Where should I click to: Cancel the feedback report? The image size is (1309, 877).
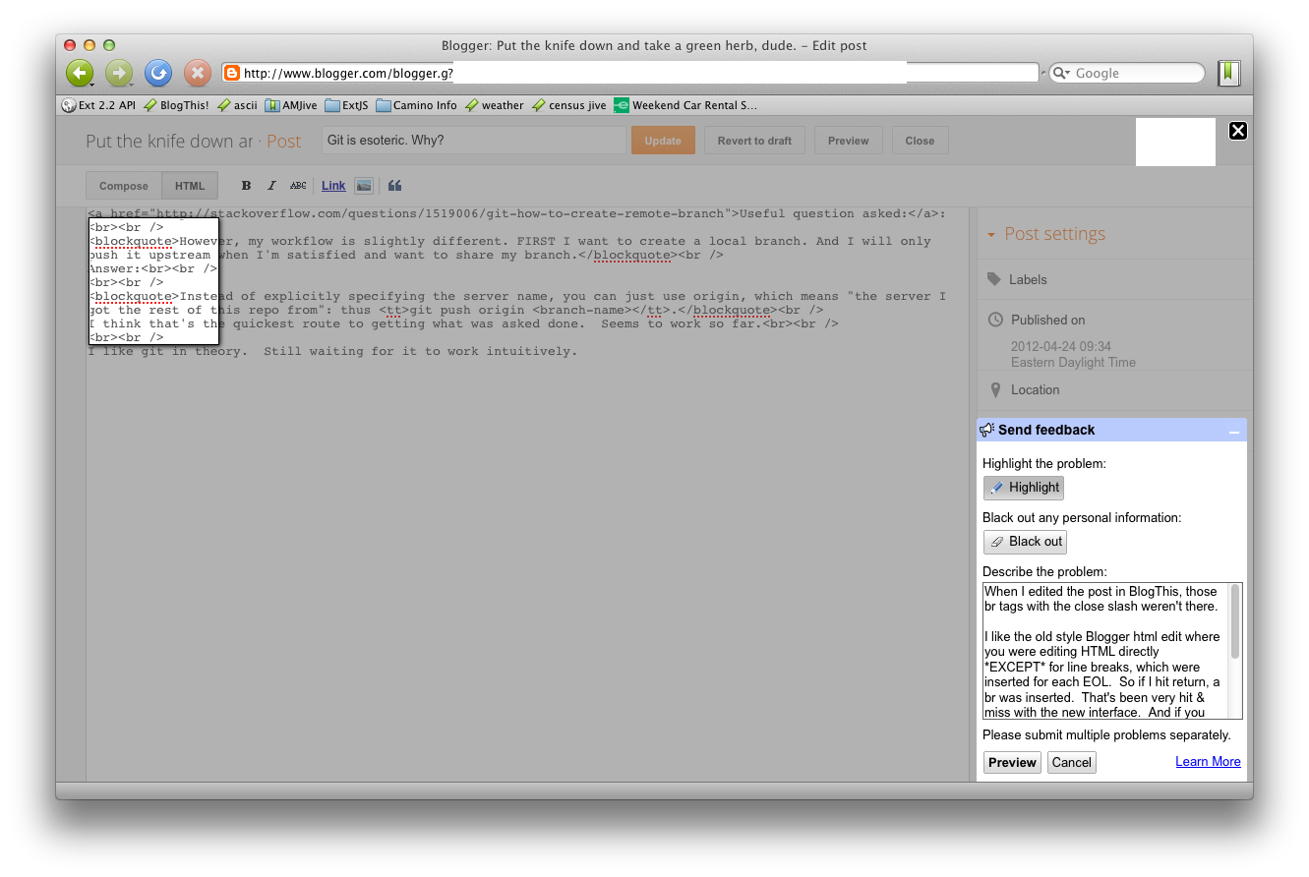pyautogui.click(x=1071, y=762)
